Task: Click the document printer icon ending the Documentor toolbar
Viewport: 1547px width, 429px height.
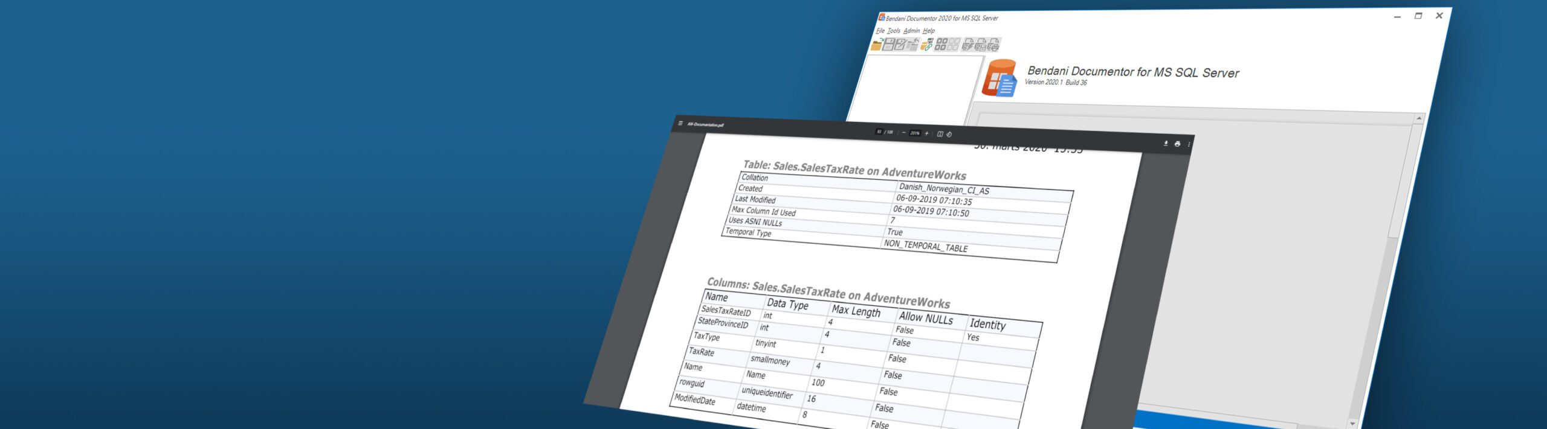Action: coord(993,45)
